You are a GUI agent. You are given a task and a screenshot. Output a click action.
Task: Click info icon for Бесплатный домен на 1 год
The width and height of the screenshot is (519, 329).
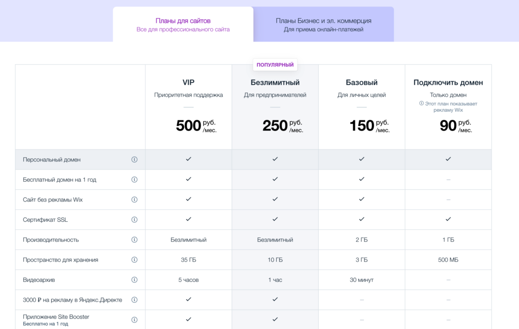coord(134,179)
